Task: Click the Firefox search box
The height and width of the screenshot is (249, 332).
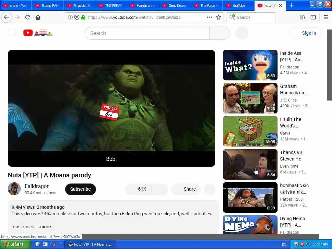Action: click(251, 18)
